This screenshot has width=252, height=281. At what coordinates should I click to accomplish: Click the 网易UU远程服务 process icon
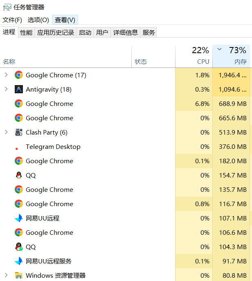[x=19, y=261]
